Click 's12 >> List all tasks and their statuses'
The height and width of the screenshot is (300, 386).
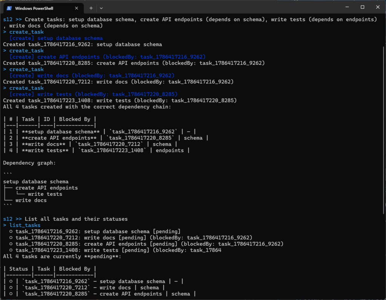click(x=65, y=219)
